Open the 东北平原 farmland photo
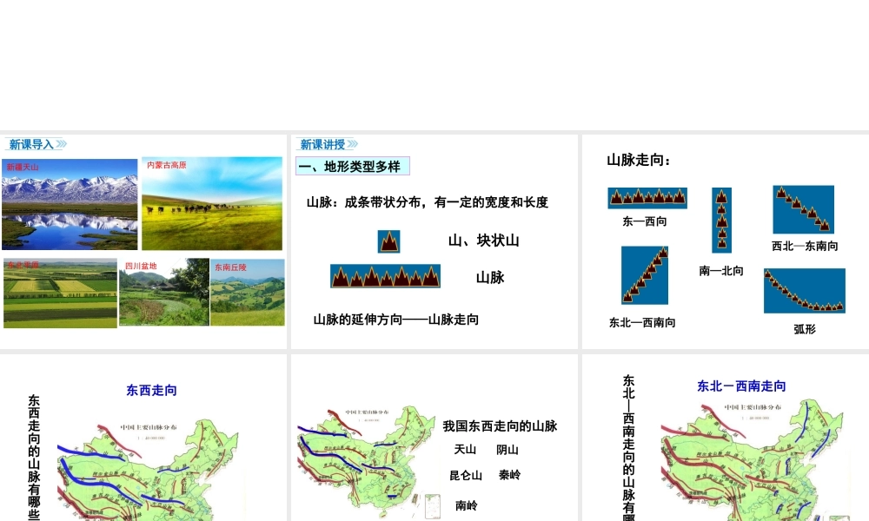 click(x=61, y=293)
